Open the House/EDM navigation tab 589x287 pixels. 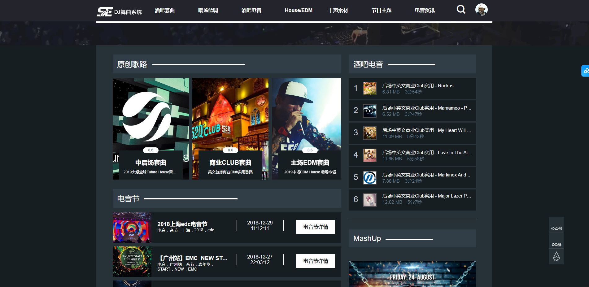click(x=298, y=10)
